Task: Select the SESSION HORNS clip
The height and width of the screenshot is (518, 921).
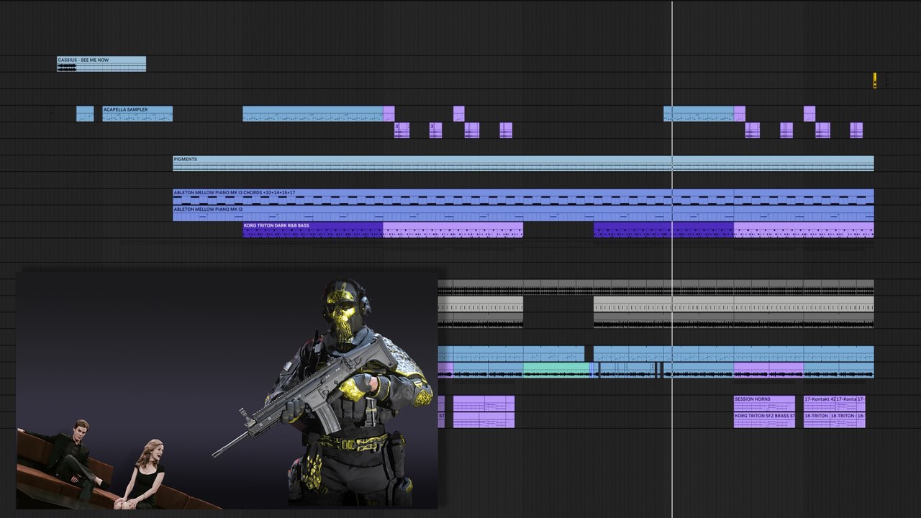Action: (x=764, y=403)
